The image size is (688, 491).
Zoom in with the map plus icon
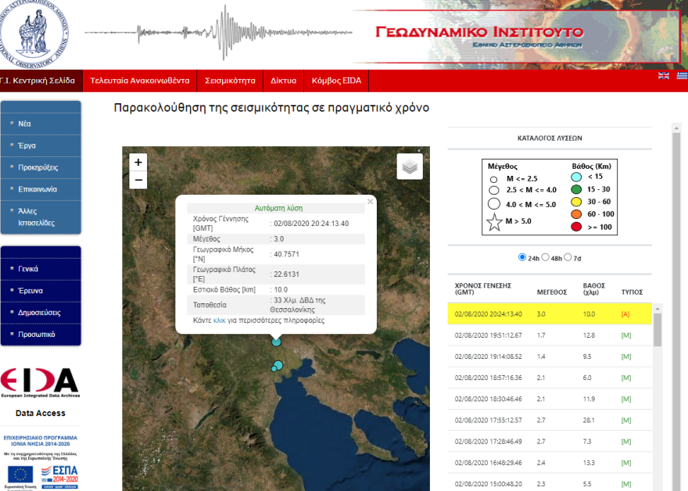(x=138, y=162)
